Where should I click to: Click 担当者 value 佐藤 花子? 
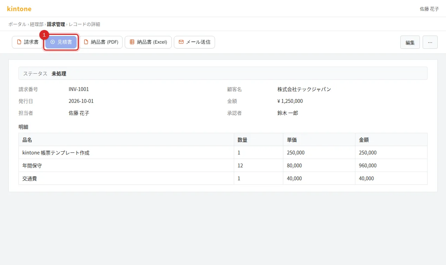tap(79, 113)
